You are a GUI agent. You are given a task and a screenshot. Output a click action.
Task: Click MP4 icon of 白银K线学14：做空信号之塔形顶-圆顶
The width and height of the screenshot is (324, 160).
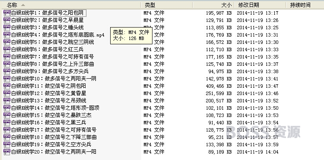point(7,108)
